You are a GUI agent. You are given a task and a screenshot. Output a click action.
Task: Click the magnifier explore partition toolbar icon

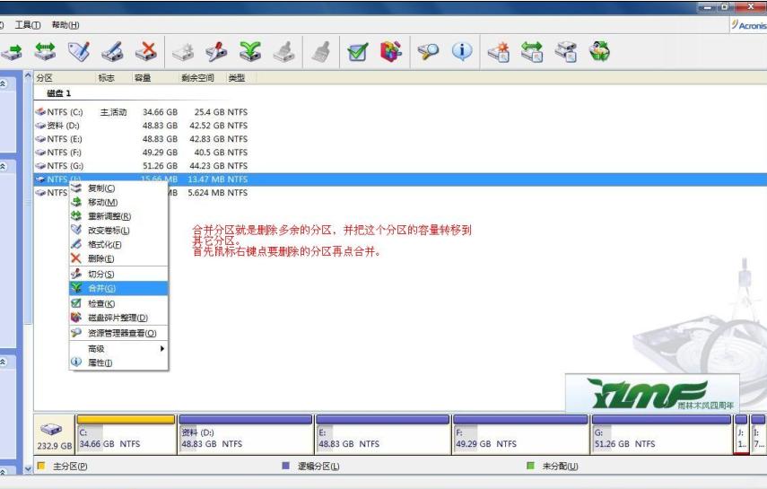[x=428, y=51]
